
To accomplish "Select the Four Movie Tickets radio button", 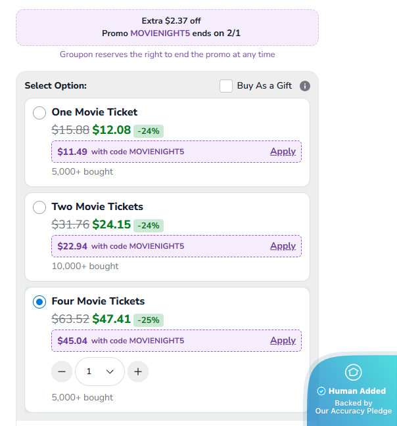I will point(39,301).
